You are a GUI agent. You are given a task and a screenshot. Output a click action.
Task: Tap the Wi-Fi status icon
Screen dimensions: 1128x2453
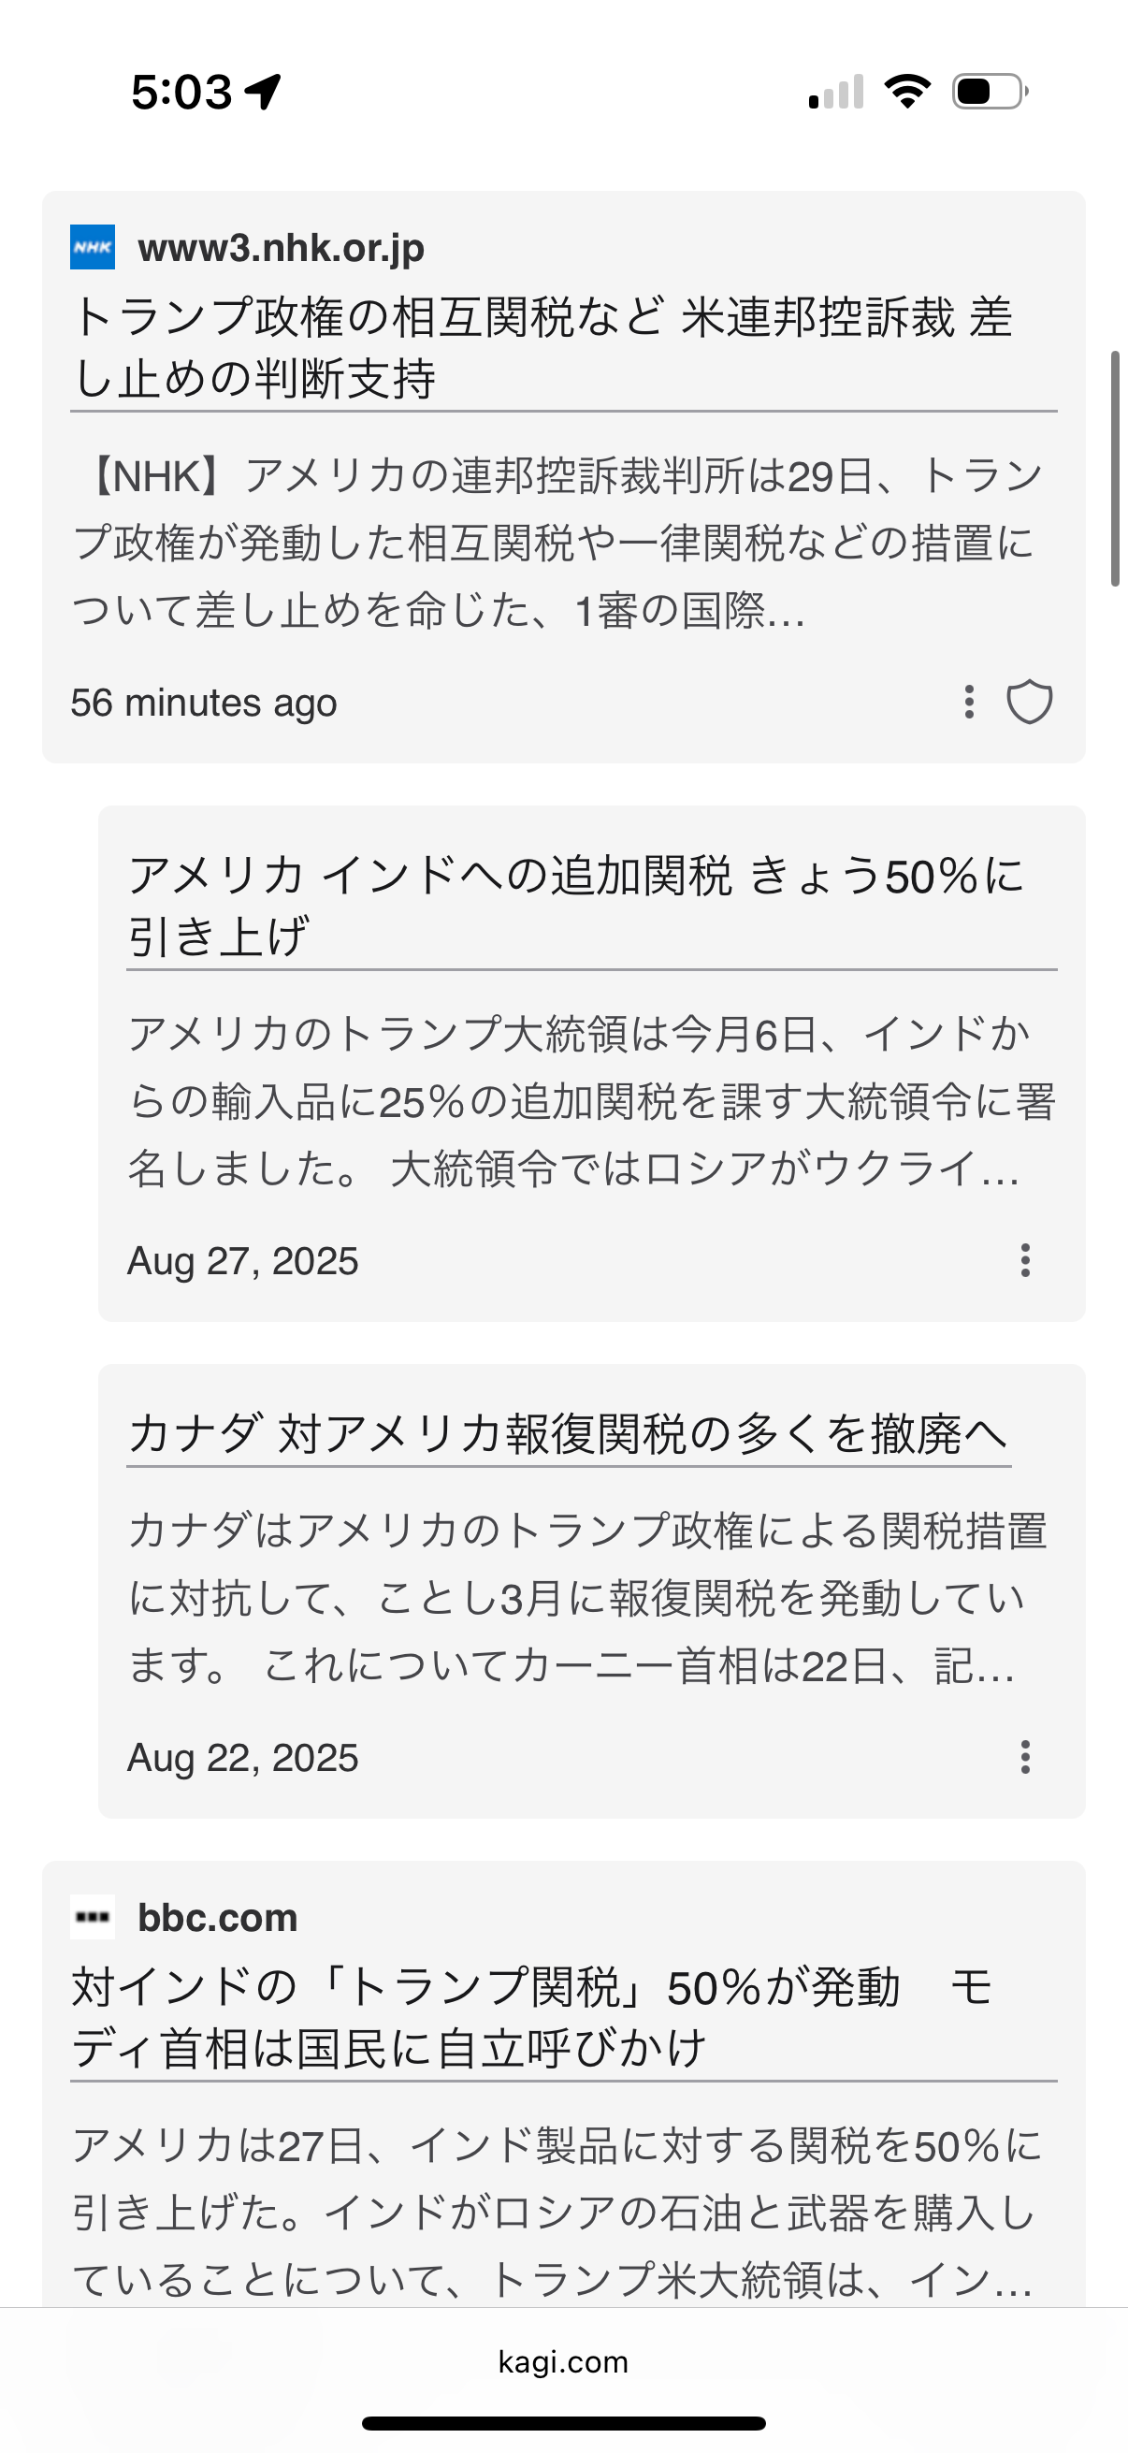(x=907, y=92)
